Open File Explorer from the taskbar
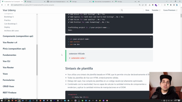The image size is (182, 102). click(x=9, y=101)
